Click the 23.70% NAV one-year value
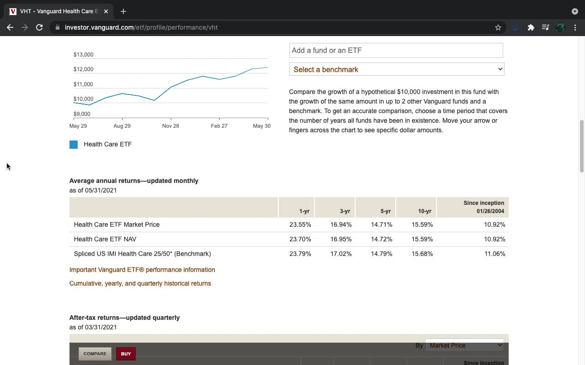This screenshot has height=365, width=585. [x=300, y=239]
